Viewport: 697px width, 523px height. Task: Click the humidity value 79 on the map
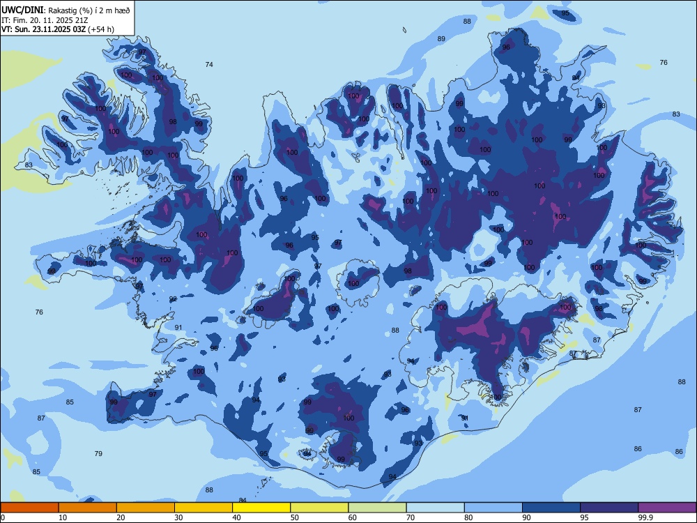98,454
